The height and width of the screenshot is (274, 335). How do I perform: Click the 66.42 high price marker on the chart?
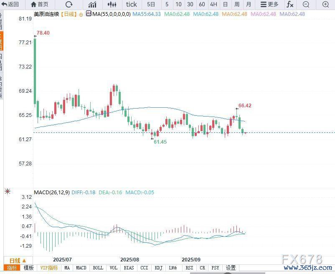pos(245,106)
